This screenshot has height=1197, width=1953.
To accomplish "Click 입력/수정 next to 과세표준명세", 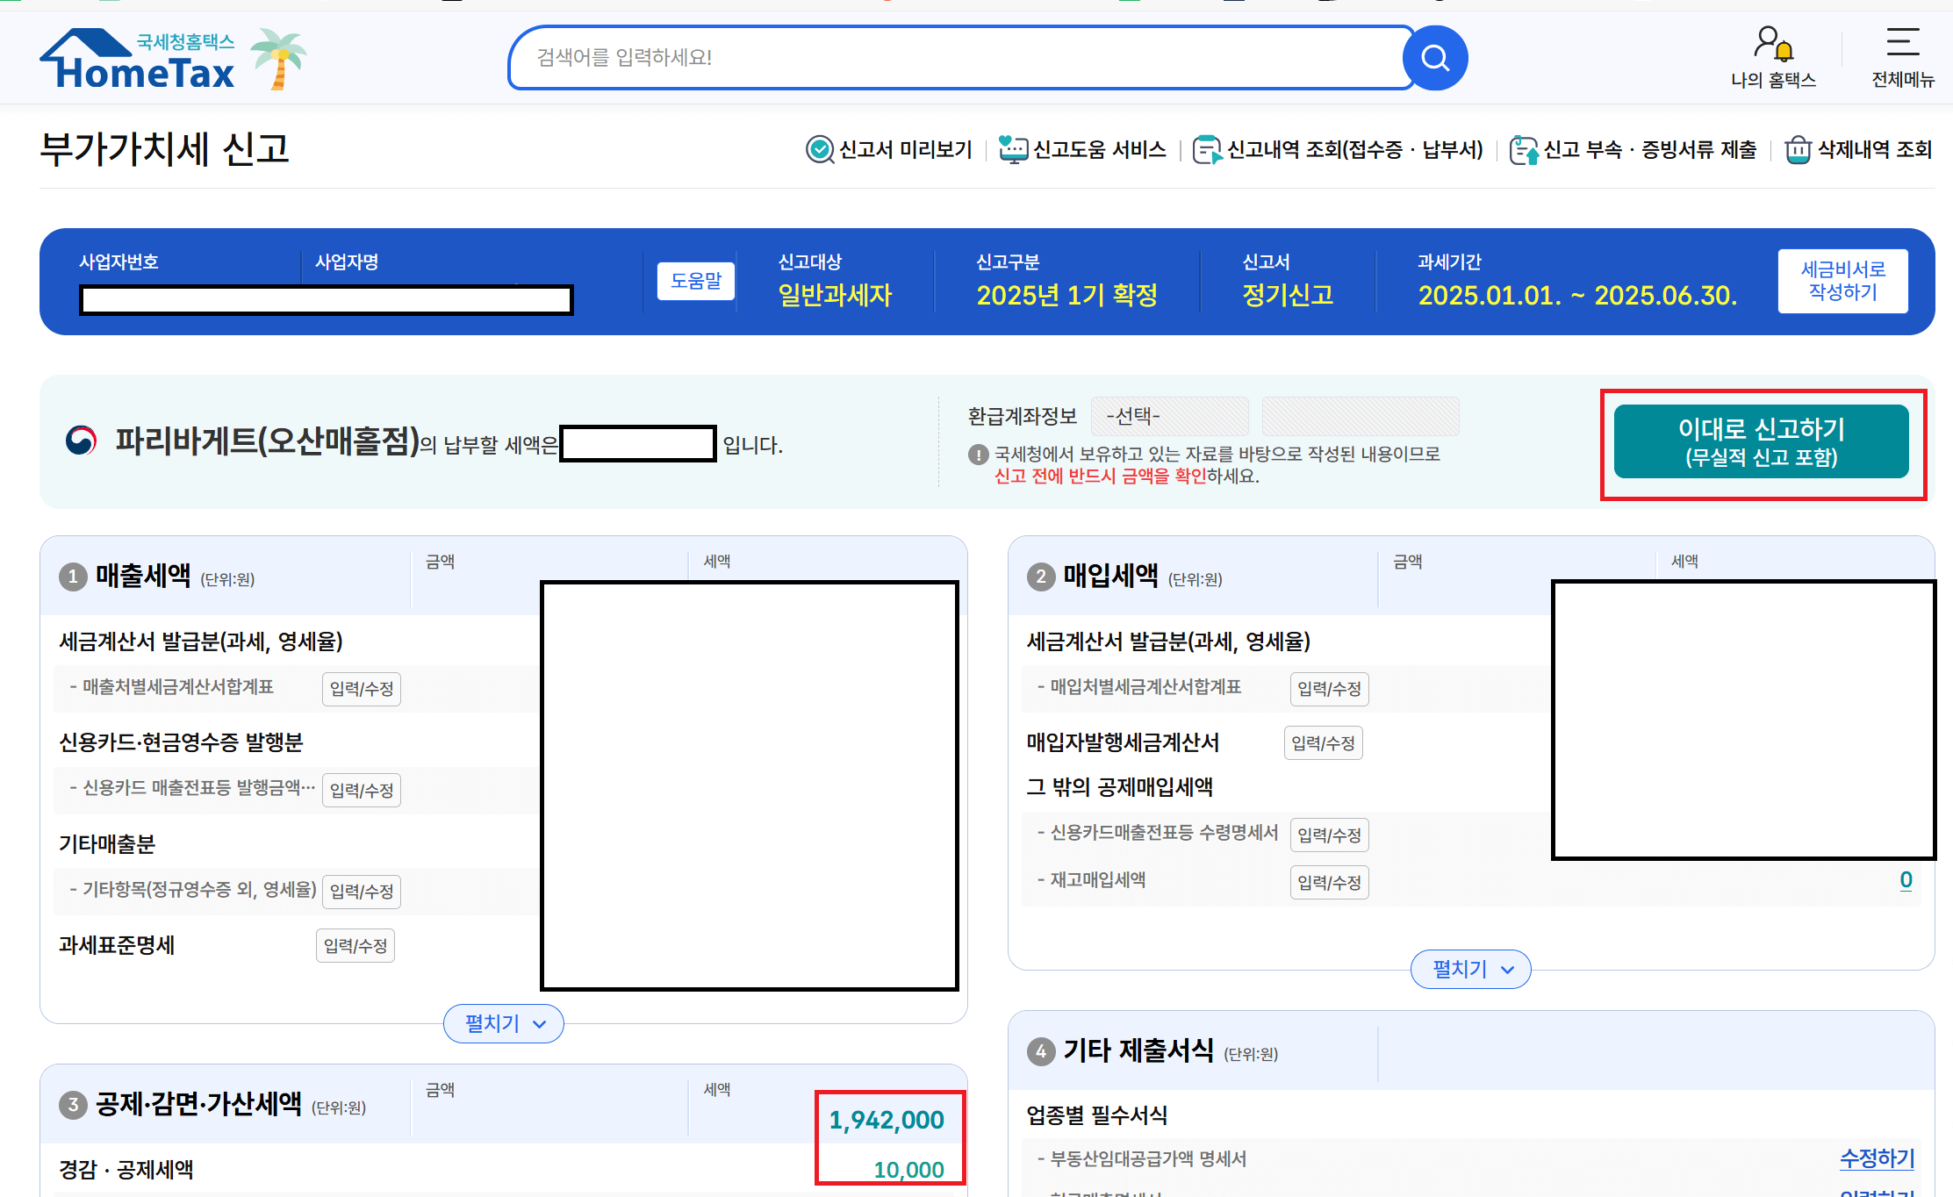I will [x=355, y=946].
